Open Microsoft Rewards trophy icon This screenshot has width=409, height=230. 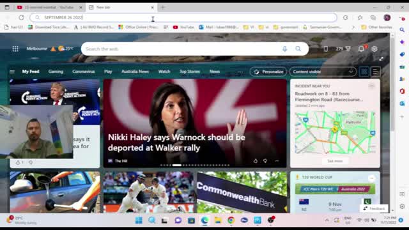pyautogui.click(x=348, y=49)
